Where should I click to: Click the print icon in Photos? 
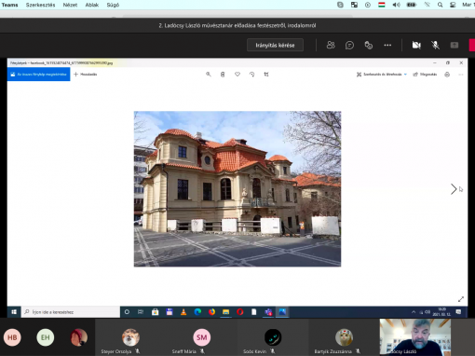(x=447, y=75)
